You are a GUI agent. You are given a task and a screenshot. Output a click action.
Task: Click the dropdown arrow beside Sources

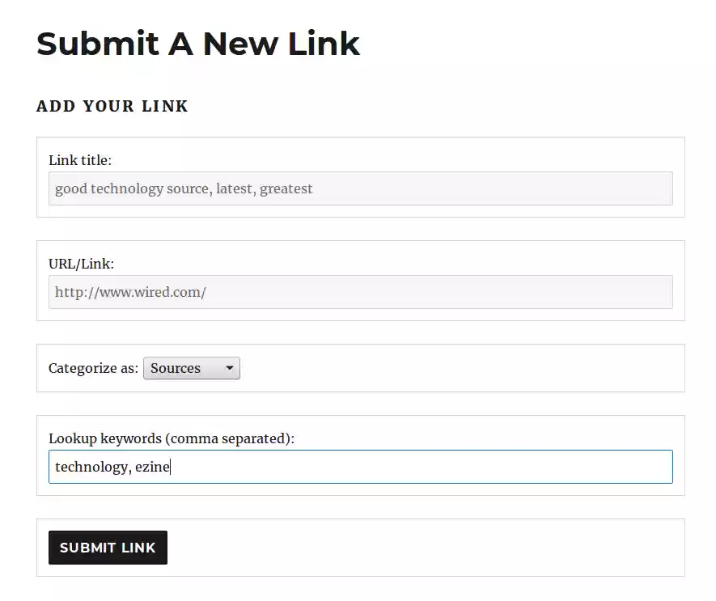(x=230, y=368)
